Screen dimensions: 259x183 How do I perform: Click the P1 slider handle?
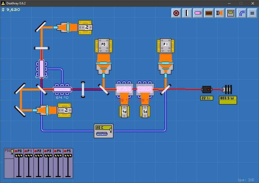(x=29, y=156)
